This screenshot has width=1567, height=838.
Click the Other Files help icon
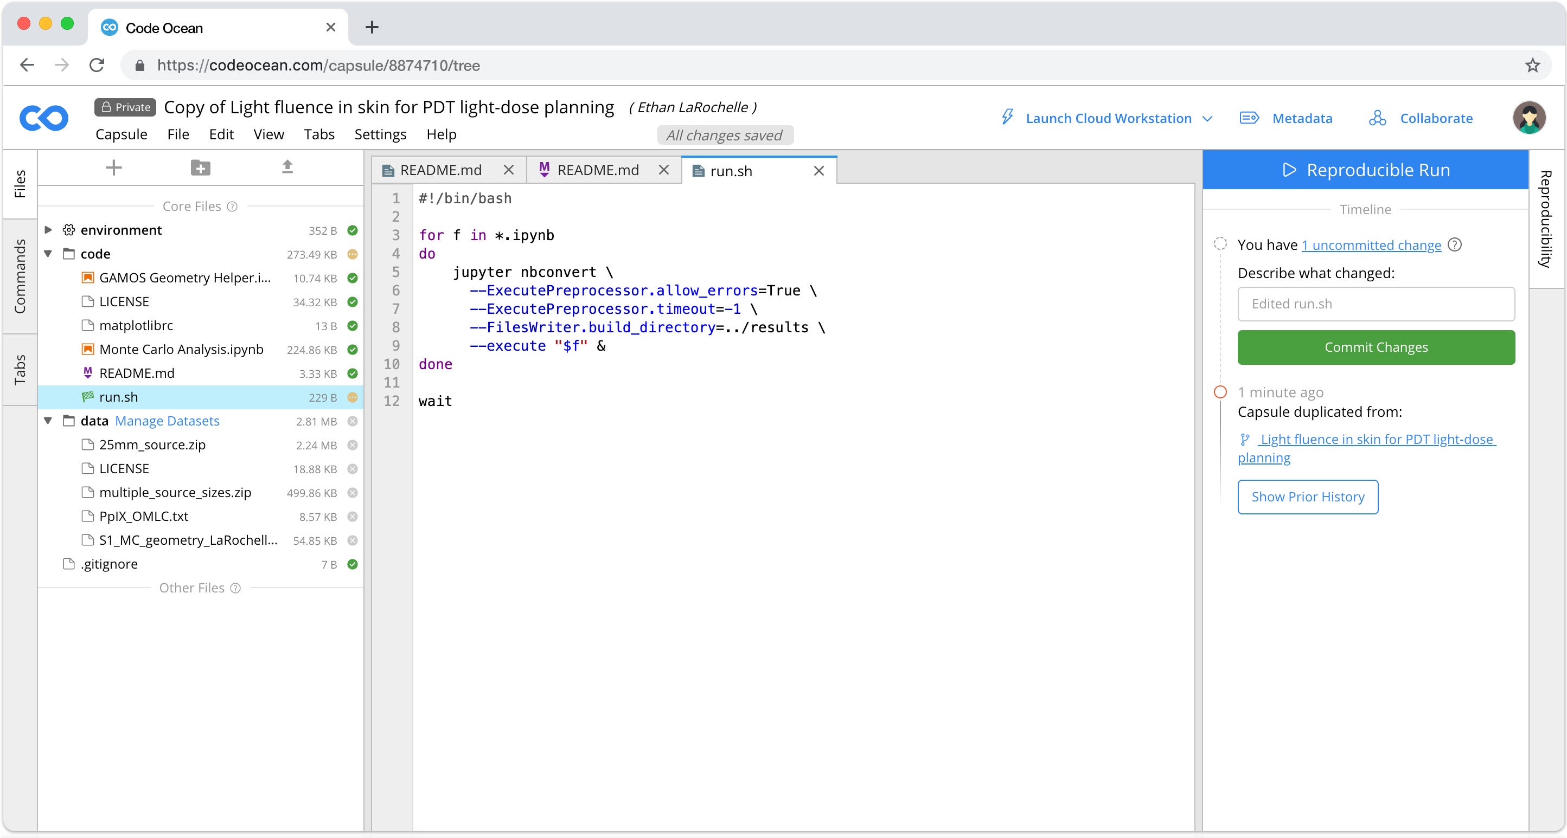click(235, 588)
